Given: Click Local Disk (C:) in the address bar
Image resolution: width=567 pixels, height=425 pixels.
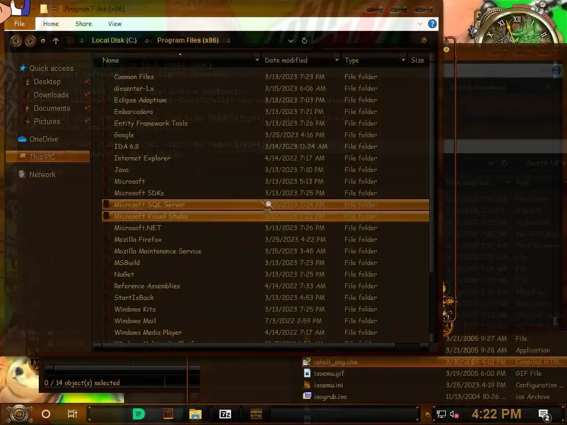Looking at the screenshot, I should coord(114,40).
